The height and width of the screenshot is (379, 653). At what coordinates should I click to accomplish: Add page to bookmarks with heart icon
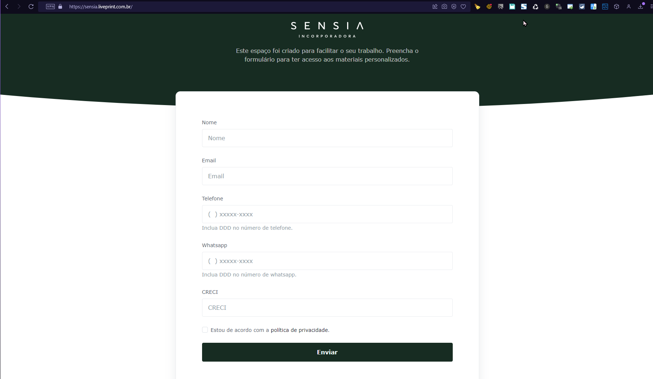[x=463, y=7]
